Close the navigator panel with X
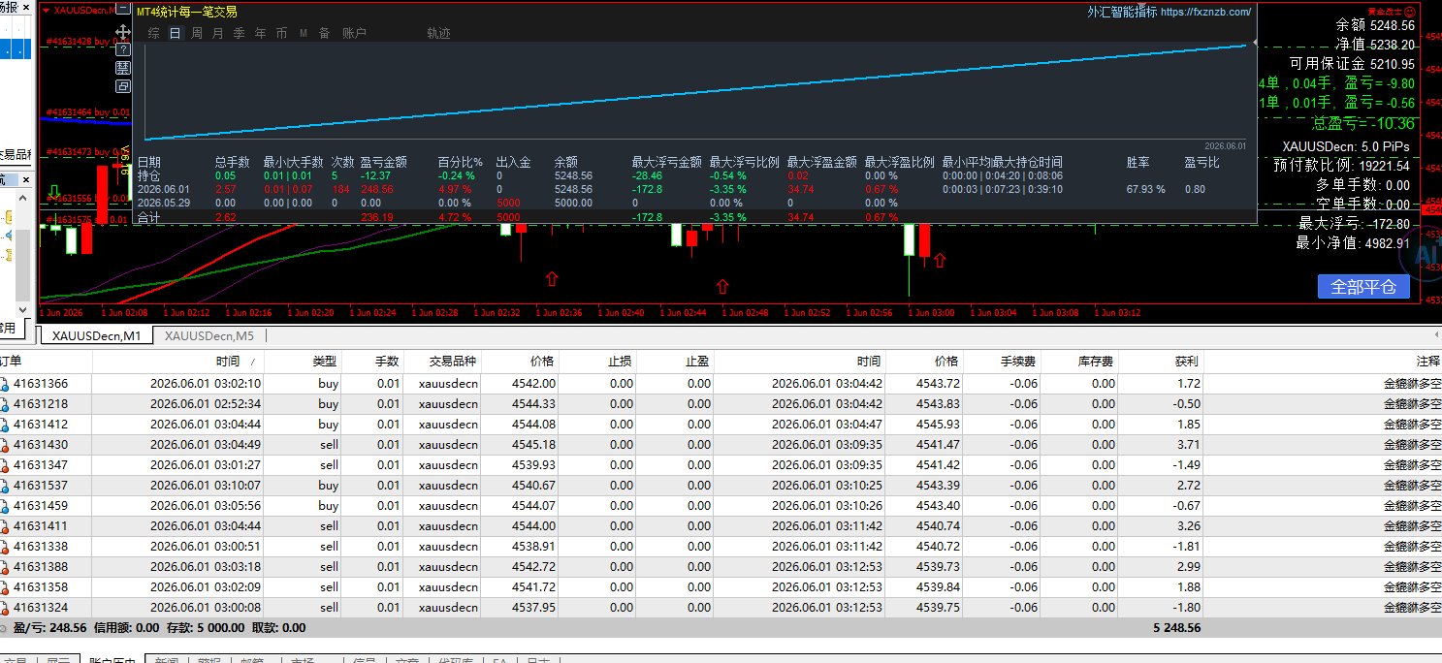The width and height of the screenshot is (1442, 663). [x=26, y=179]
